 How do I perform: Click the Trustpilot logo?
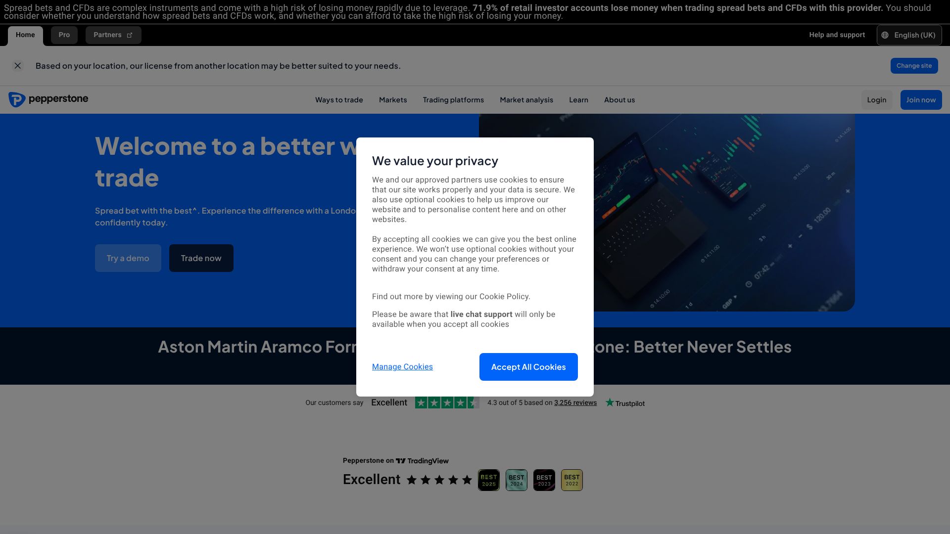coord(625,403)
